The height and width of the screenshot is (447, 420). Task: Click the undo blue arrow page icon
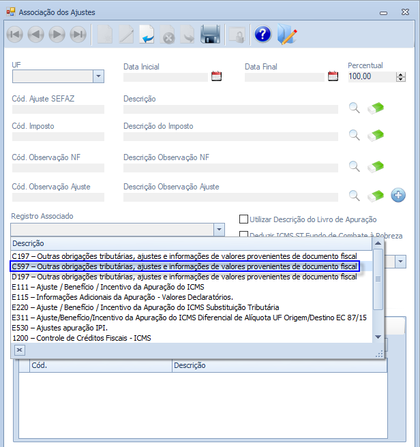[147, 35]
